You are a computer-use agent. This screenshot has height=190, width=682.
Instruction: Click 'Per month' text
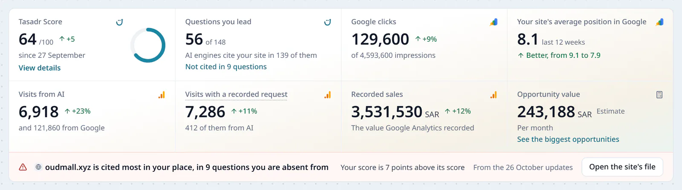click(x=535, y=128)
